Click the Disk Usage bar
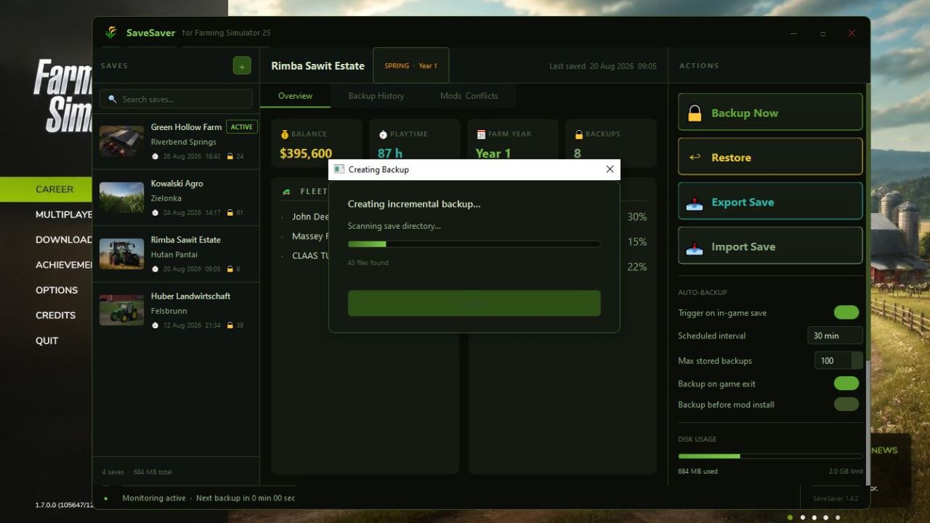The height and width of the screenshot is (523, 930). click(x=770, y=456)
